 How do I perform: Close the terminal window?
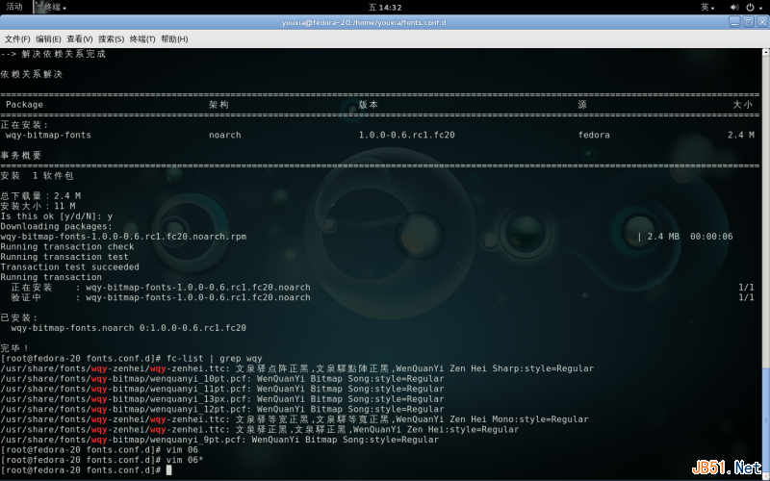point(762,22)
